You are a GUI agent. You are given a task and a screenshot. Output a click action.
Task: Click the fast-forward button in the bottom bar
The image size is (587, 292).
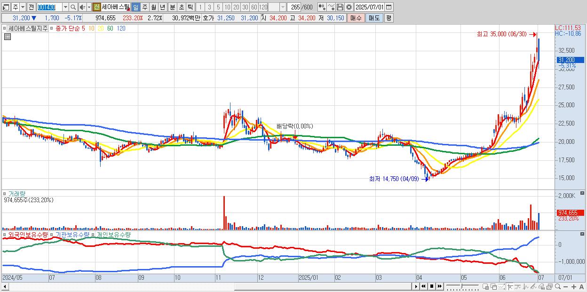[x=439, y=286]
